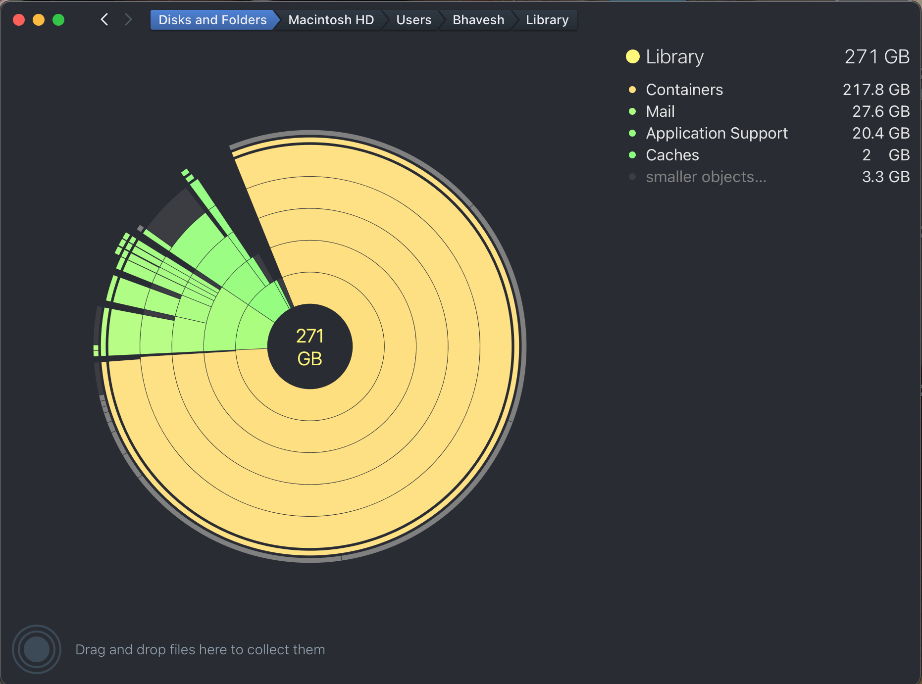922x684 pixels.
Task: Select the Caches folder row
Action: click(768, 155)
